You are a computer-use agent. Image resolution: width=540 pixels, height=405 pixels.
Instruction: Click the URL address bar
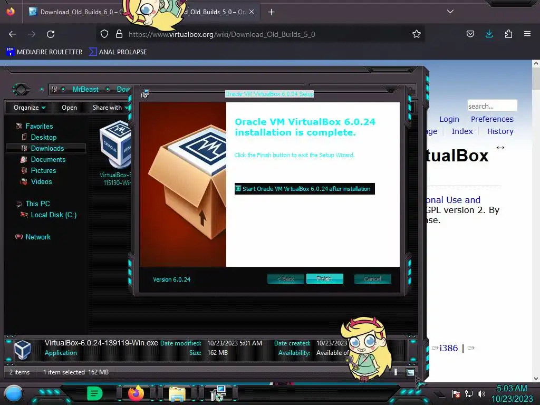(x=262, y=34)
